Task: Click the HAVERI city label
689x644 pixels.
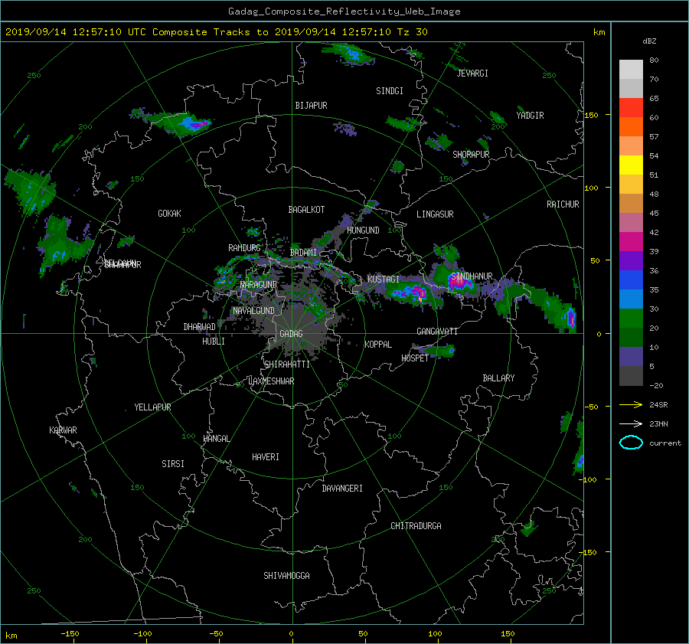Action: point(266,457)
